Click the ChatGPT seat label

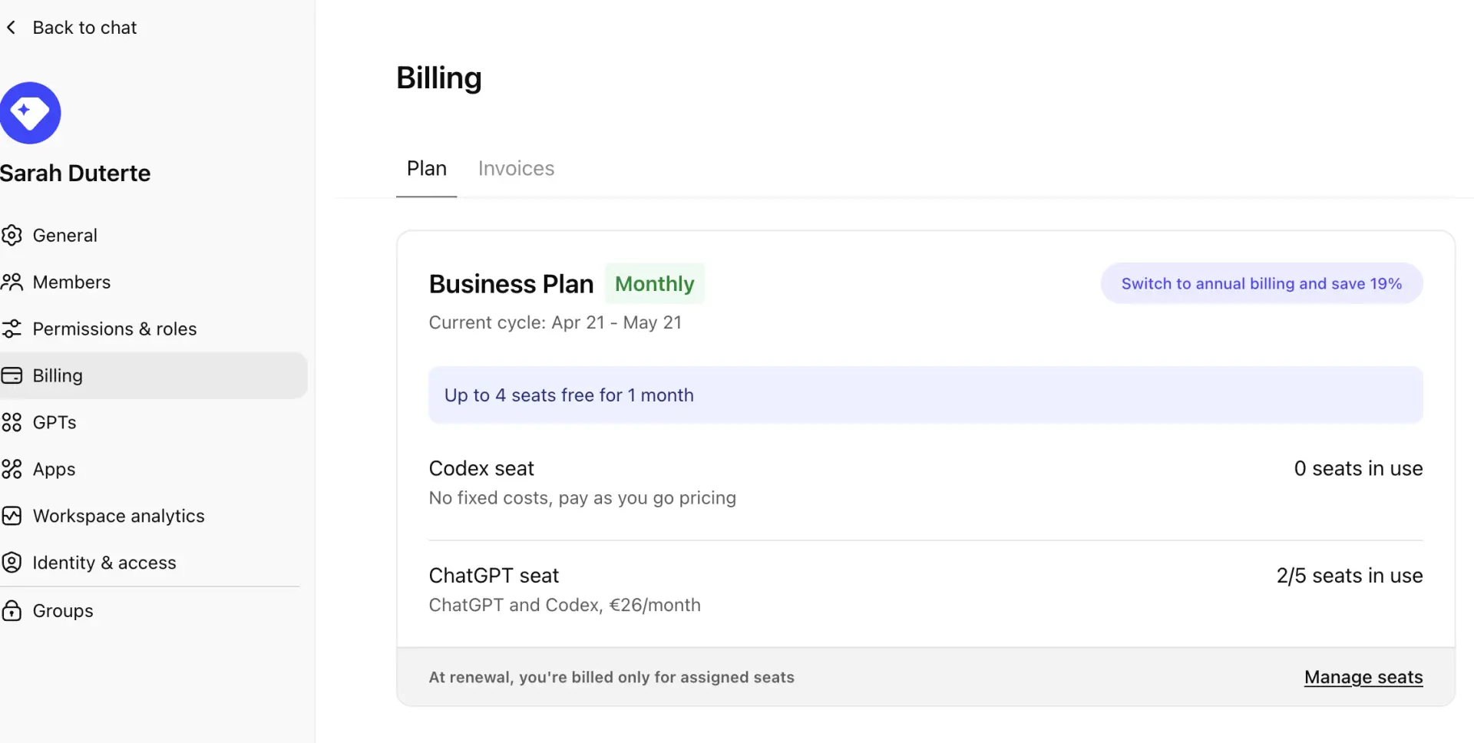tap(494, 576)
